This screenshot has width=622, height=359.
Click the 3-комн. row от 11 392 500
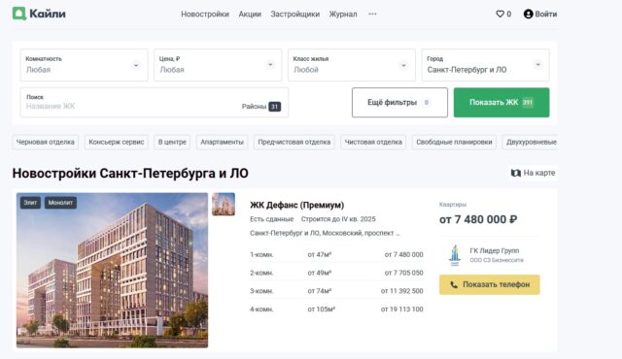pos(336,291)
